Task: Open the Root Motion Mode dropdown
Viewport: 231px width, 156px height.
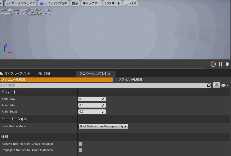Action: click(x=103, y=126)
